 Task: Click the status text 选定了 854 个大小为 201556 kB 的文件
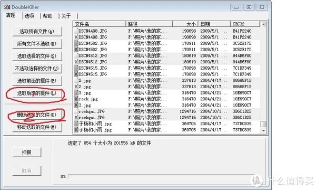tap(109, 143)
